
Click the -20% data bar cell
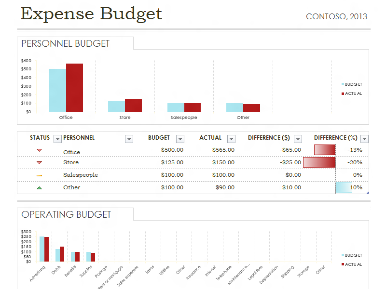pos(336,162)
